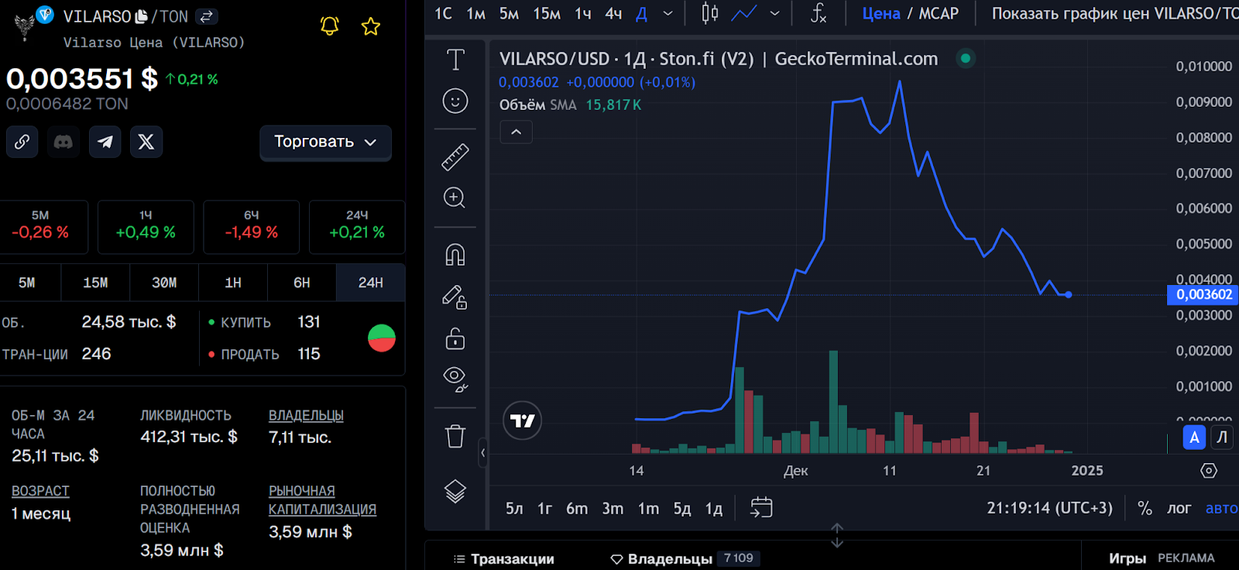Toggle magnet mode on chart
Screen dimensions: 1239x570
click(x=455, y=255)
